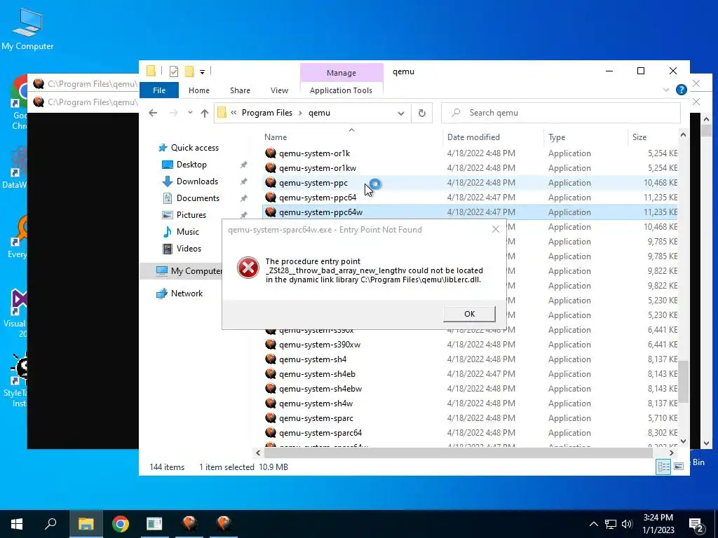Open the Action Center notifications icon
Image resolution: width=718 pixels, height=538 pixels.
[x=696, y=525]
